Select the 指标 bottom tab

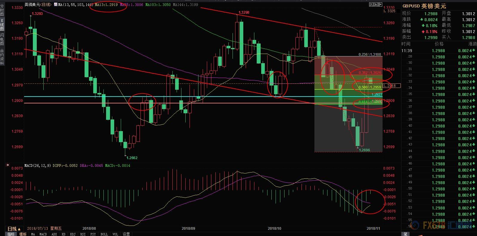point(11,234)
